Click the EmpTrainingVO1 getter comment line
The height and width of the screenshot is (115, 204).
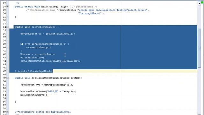[x=43, y=112]
